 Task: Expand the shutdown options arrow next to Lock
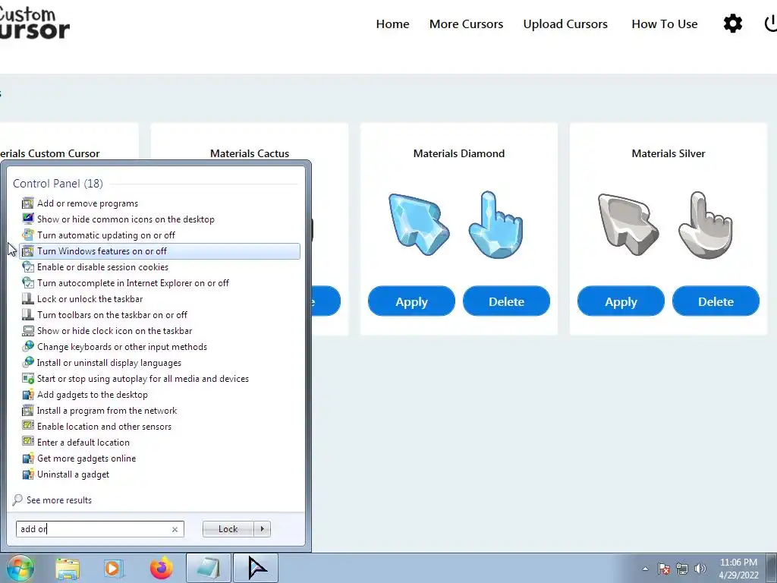(x=262, y=529)
